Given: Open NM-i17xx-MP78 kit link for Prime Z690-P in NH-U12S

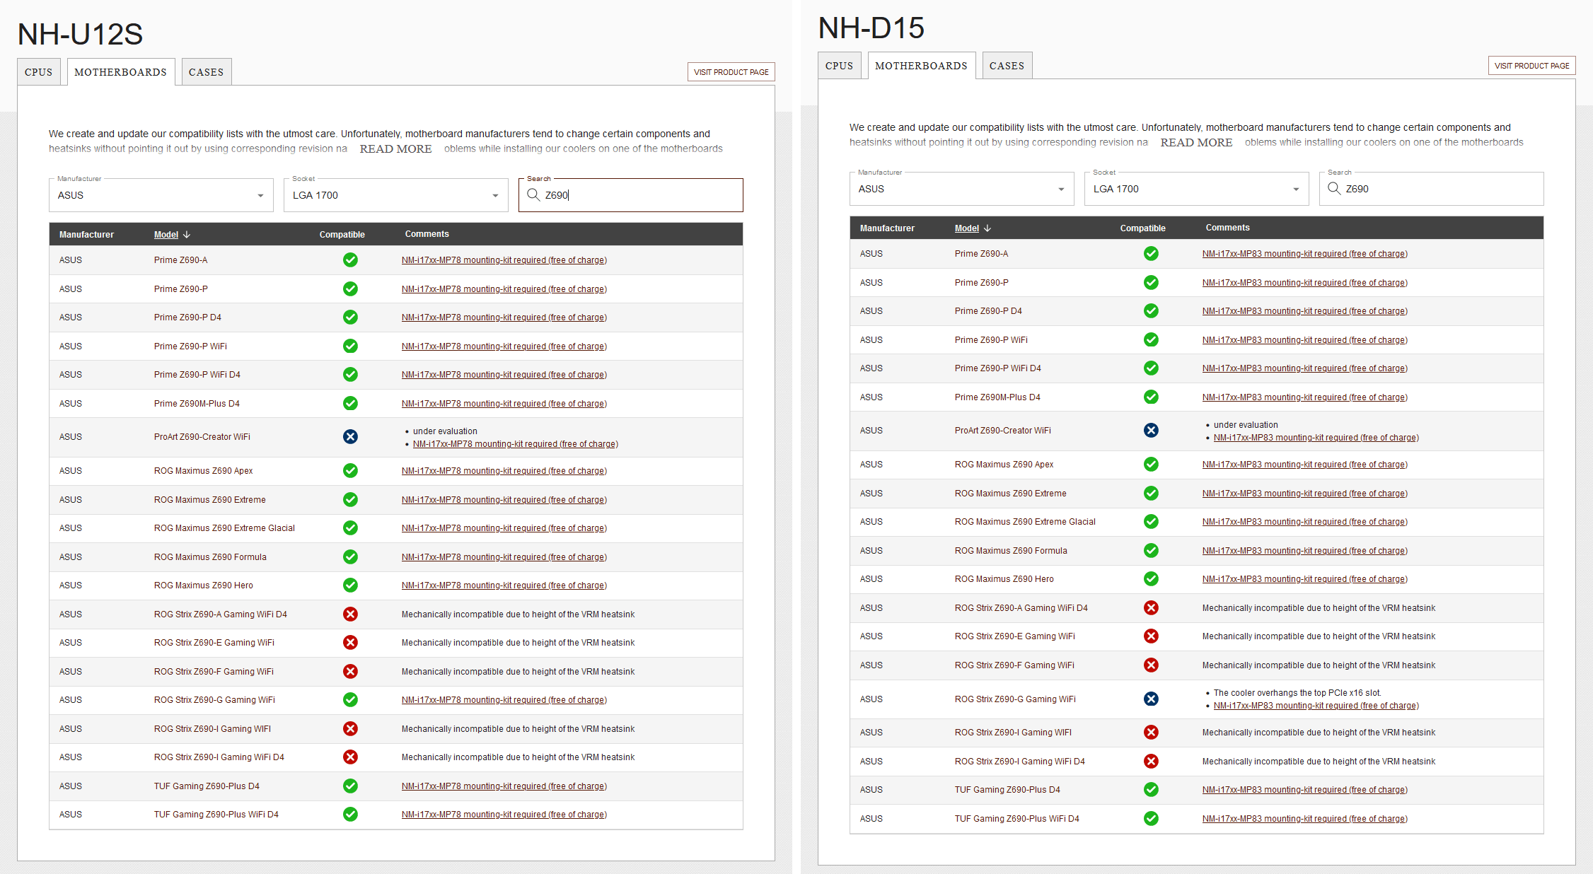Looking at the screenshot, I should (504, 289).
